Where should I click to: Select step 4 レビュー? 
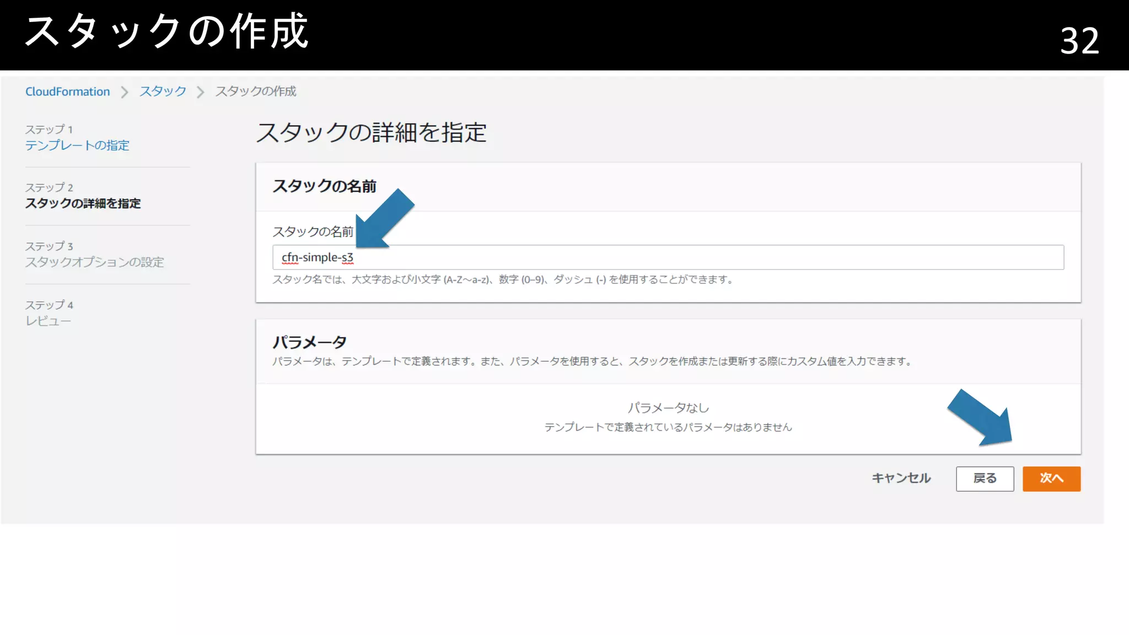point(49,321)
